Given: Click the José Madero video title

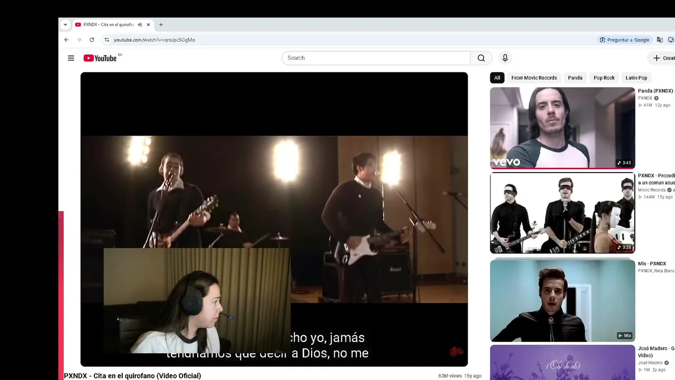Looking at the screenshot, I should click(x=656, y=352).
